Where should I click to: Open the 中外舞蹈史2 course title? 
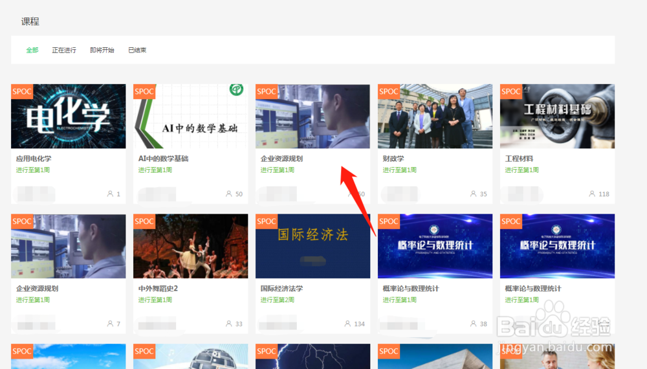(x=158, y=289)
